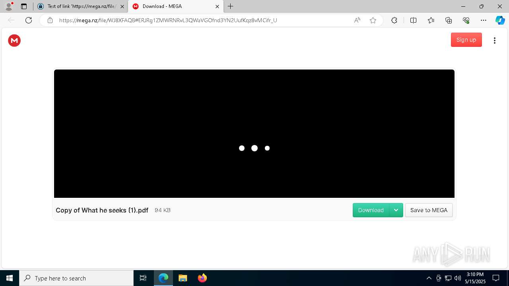509x286 pixels.
Task: Show hidden system tray icons
Action: tap(429, 278)
